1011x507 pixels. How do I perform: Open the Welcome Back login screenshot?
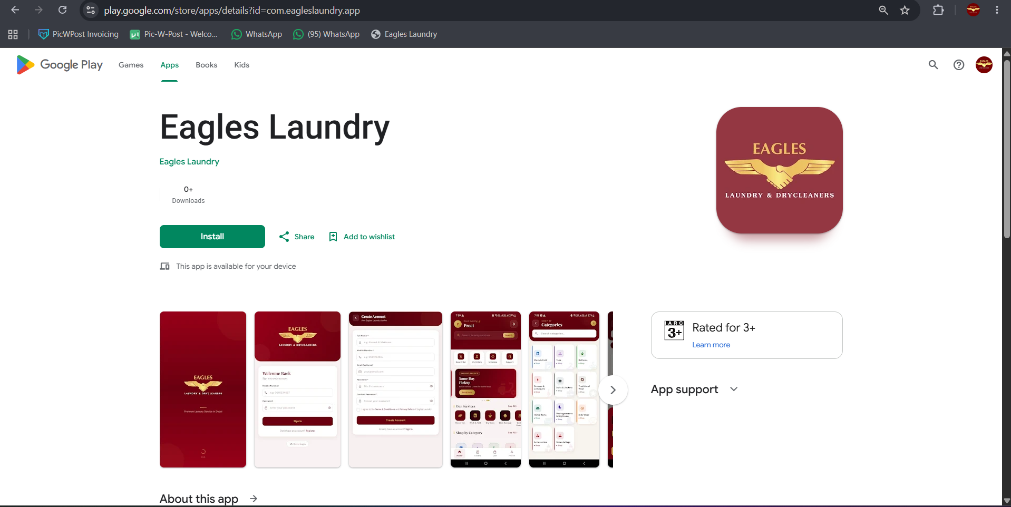tap(297, 389)
